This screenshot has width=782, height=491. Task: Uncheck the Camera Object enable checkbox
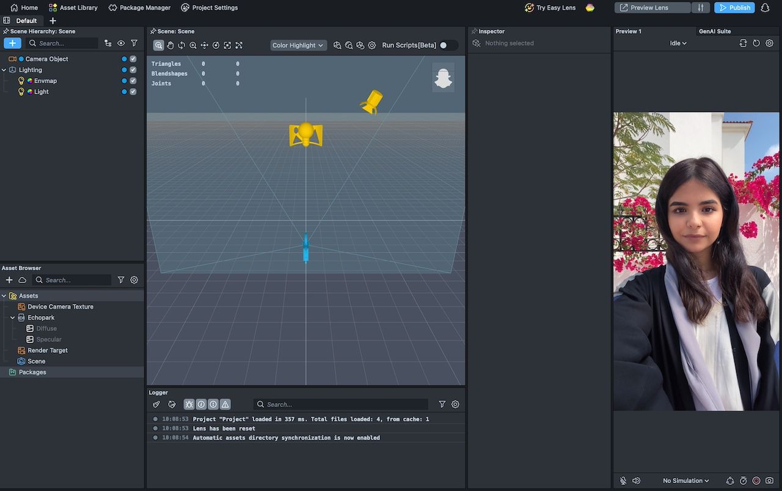pyautogui.click(x=133, y=59)
